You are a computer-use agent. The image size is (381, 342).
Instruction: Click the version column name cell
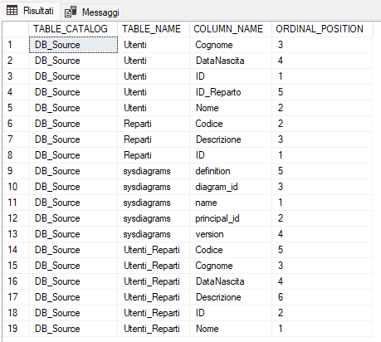231,234
